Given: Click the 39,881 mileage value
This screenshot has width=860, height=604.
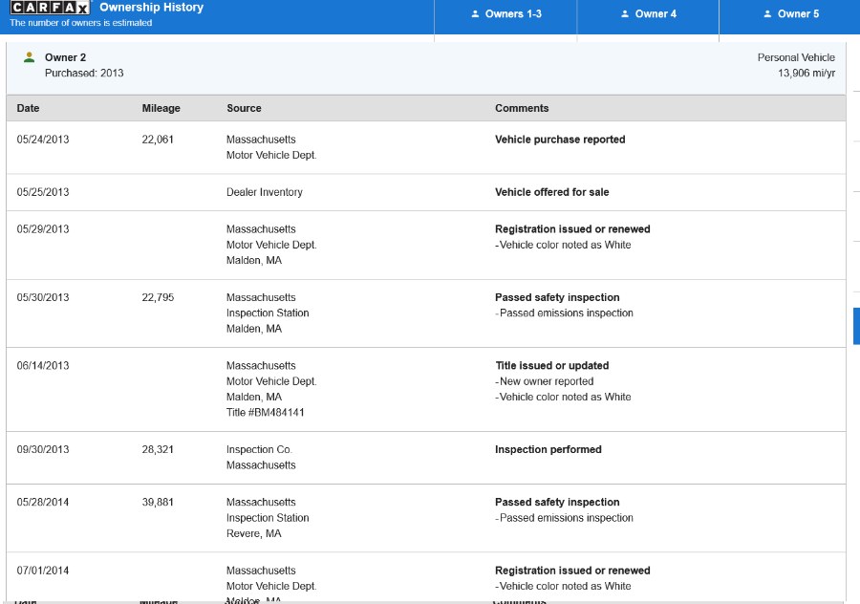Looking at the screenshot, I should 158,502.
